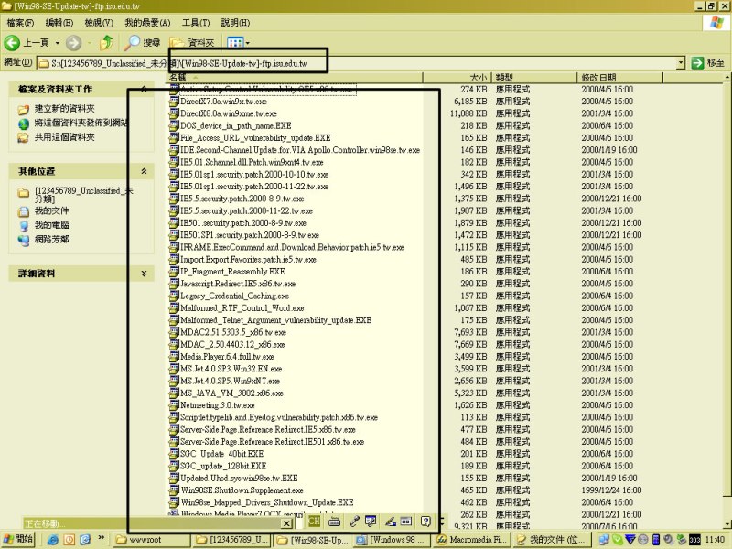Screen dimensions: 732x549
Task: Open the 開始 Start menu
Action: pyautogui.click(x=18, y=540)
